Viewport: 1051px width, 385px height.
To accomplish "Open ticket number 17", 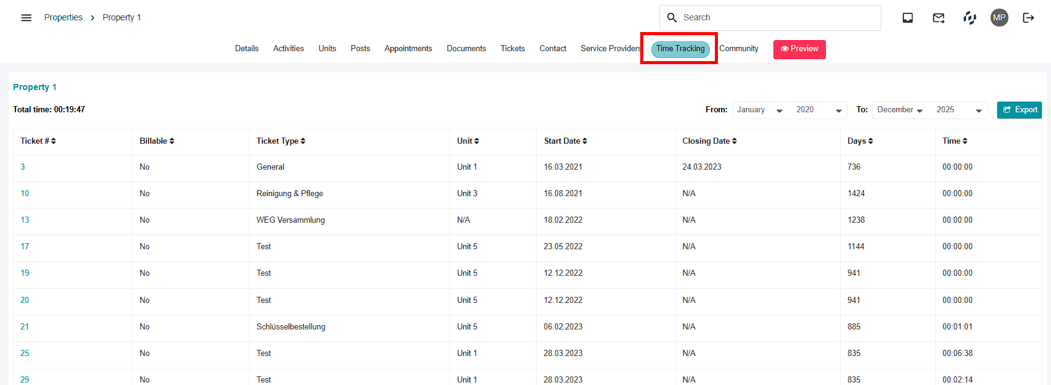I will (x=25, y=247).
